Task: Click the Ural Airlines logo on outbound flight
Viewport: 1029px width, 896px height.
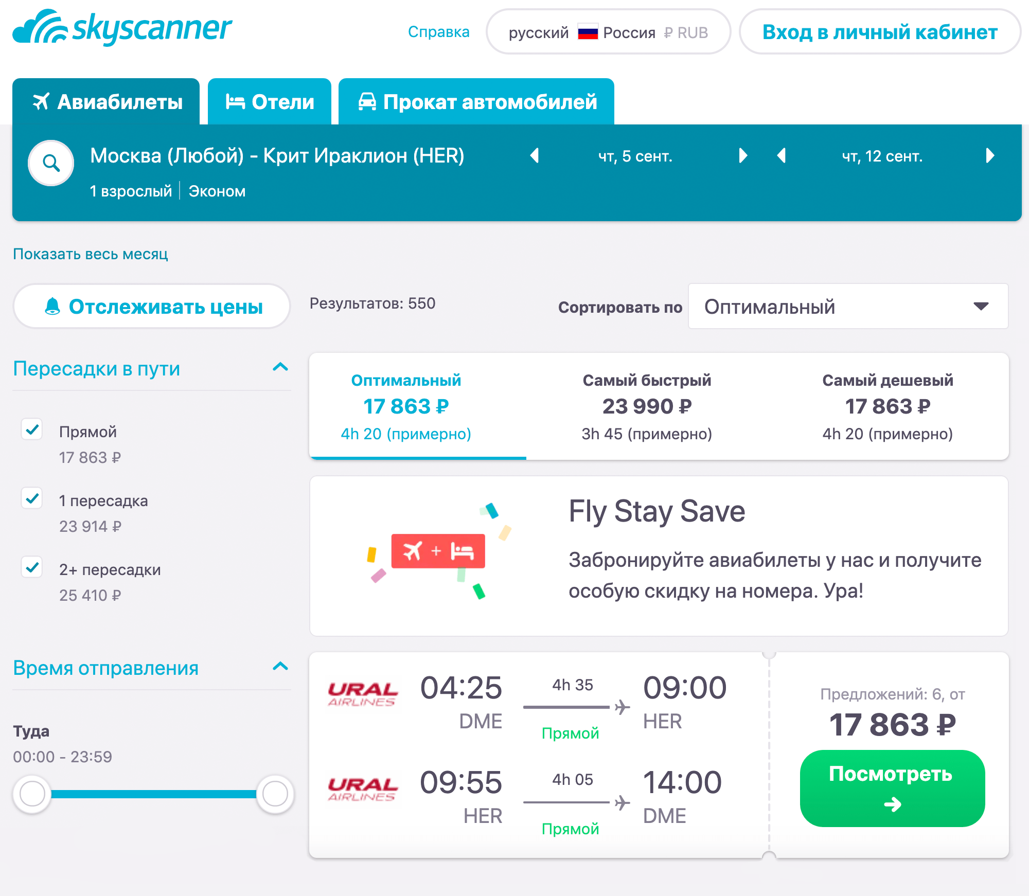Action: pyautogui.click(x=363, y=694)
